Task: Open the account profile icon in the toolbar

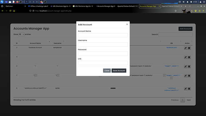Action: (x=196, y=11)
